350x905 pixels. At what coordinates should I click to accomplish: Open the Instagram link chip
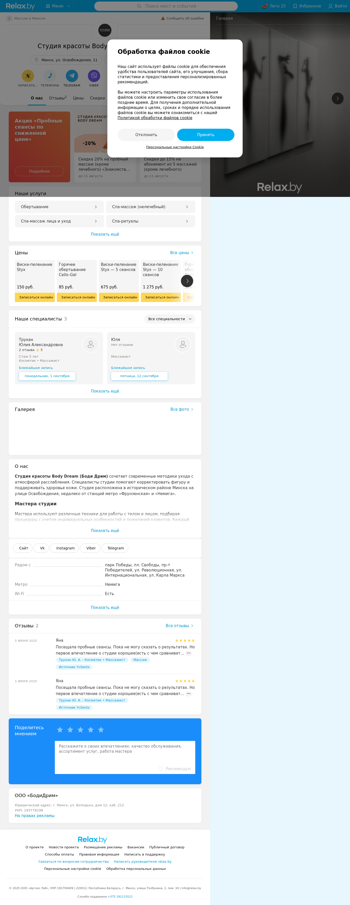click(65, 548)
